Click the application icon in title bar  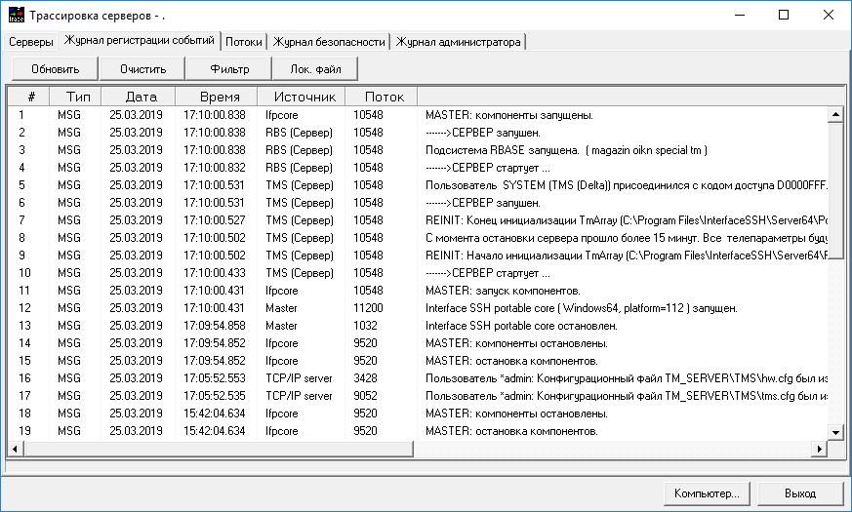tap(16, 15)
